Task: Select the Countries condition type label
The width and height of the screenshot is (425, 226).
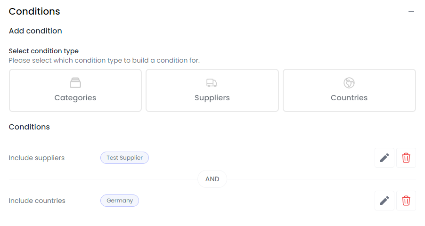Action: (349, 97)
